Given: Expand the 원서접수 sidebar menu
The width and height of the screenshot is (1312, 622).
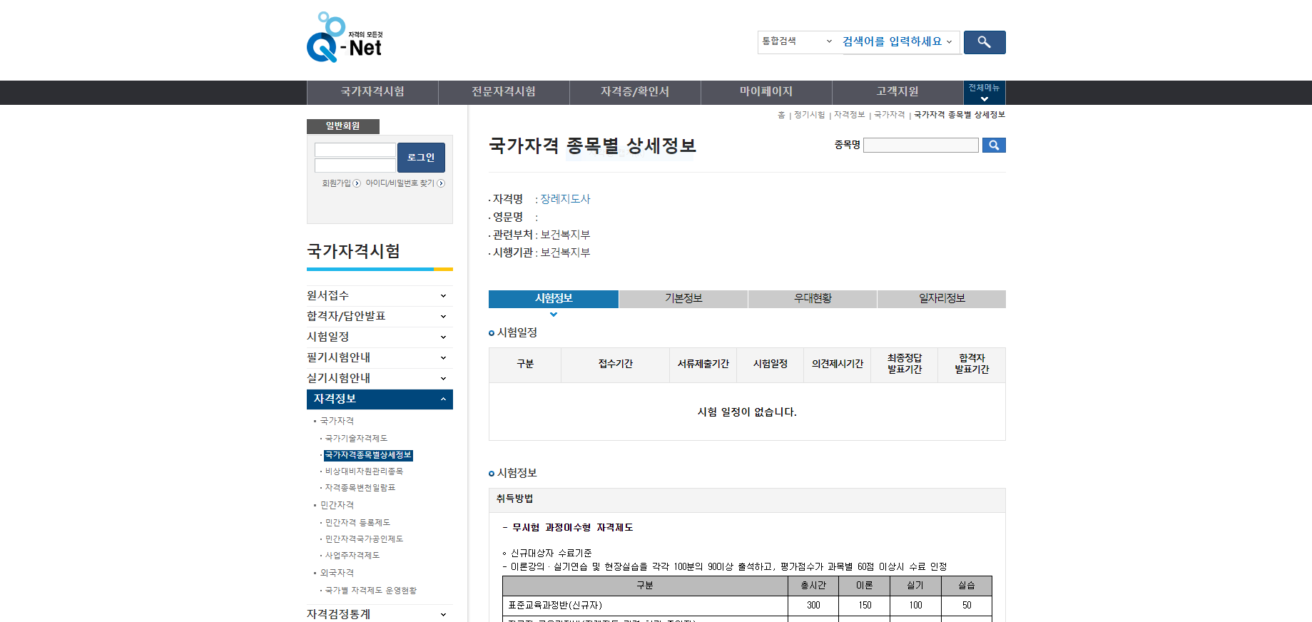Looking at the screenshot, I should (380, 295).
